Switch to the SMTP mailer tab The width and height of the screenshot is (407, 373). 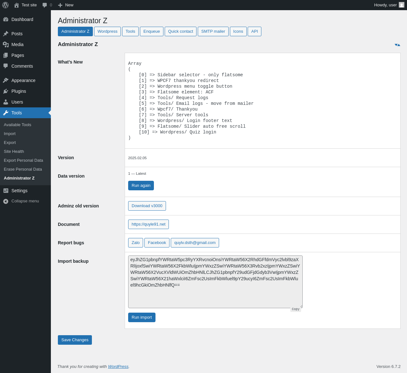[x=213, y=31]
